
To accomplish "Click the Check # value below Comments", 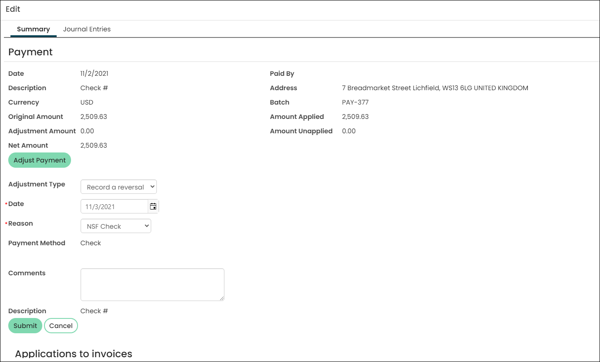I will [94, 311].
